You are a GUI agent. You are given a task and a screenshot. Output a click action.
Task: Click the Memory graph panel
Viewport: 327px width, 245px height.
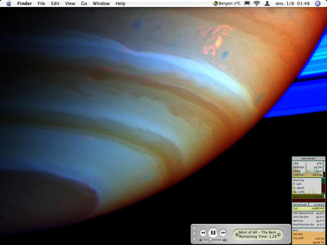[307, 186]
